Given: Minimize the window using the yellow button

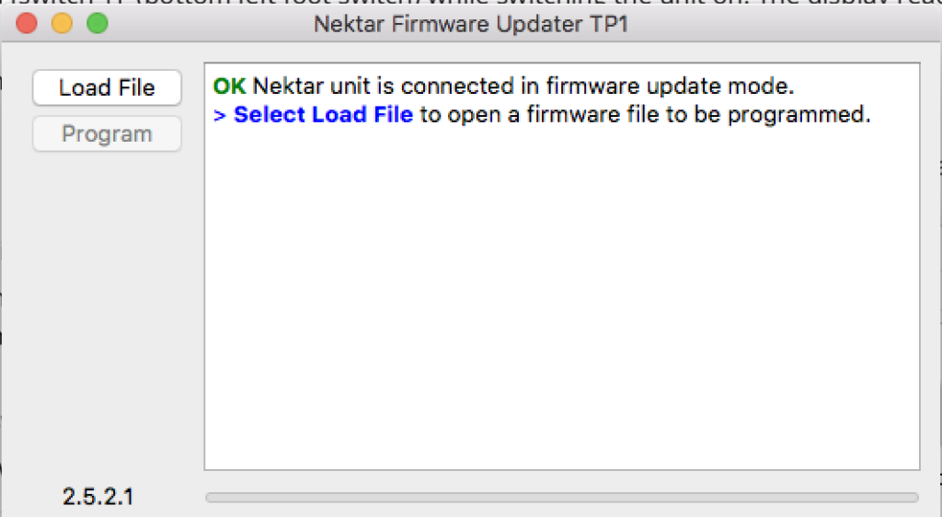Looking at the screenshot, I should [x=62, y=24].
